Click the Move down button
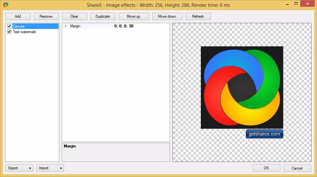 (x=167, y=16)
